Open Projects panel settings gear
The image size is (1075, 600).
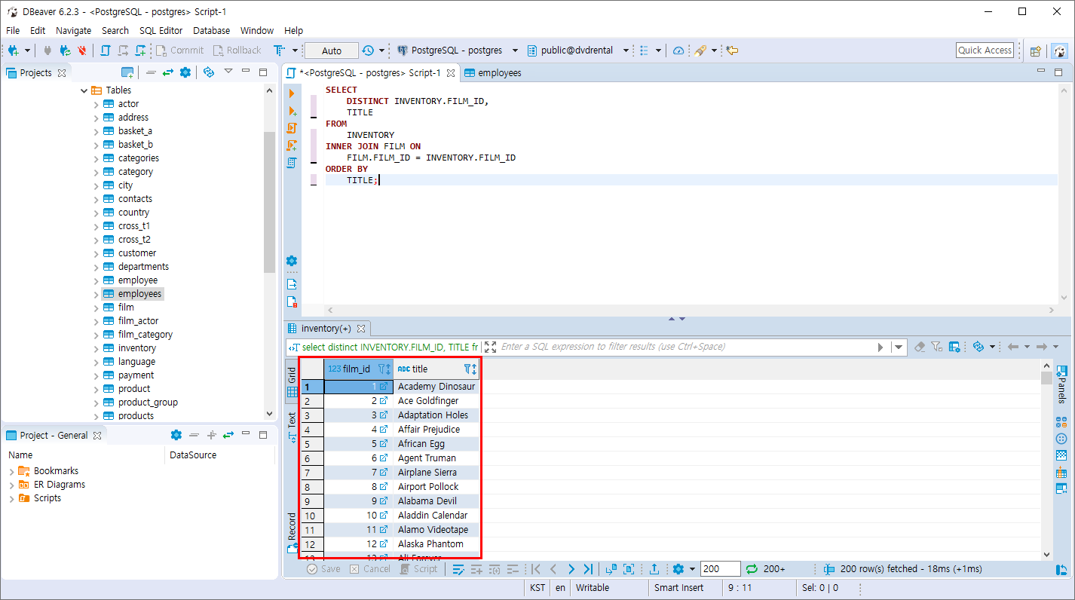[x=185, y=72]
